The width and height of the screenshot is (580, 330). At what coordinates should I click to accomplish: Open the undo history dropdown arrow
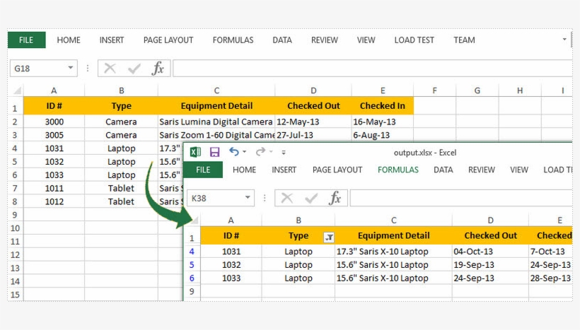point(245,152)
